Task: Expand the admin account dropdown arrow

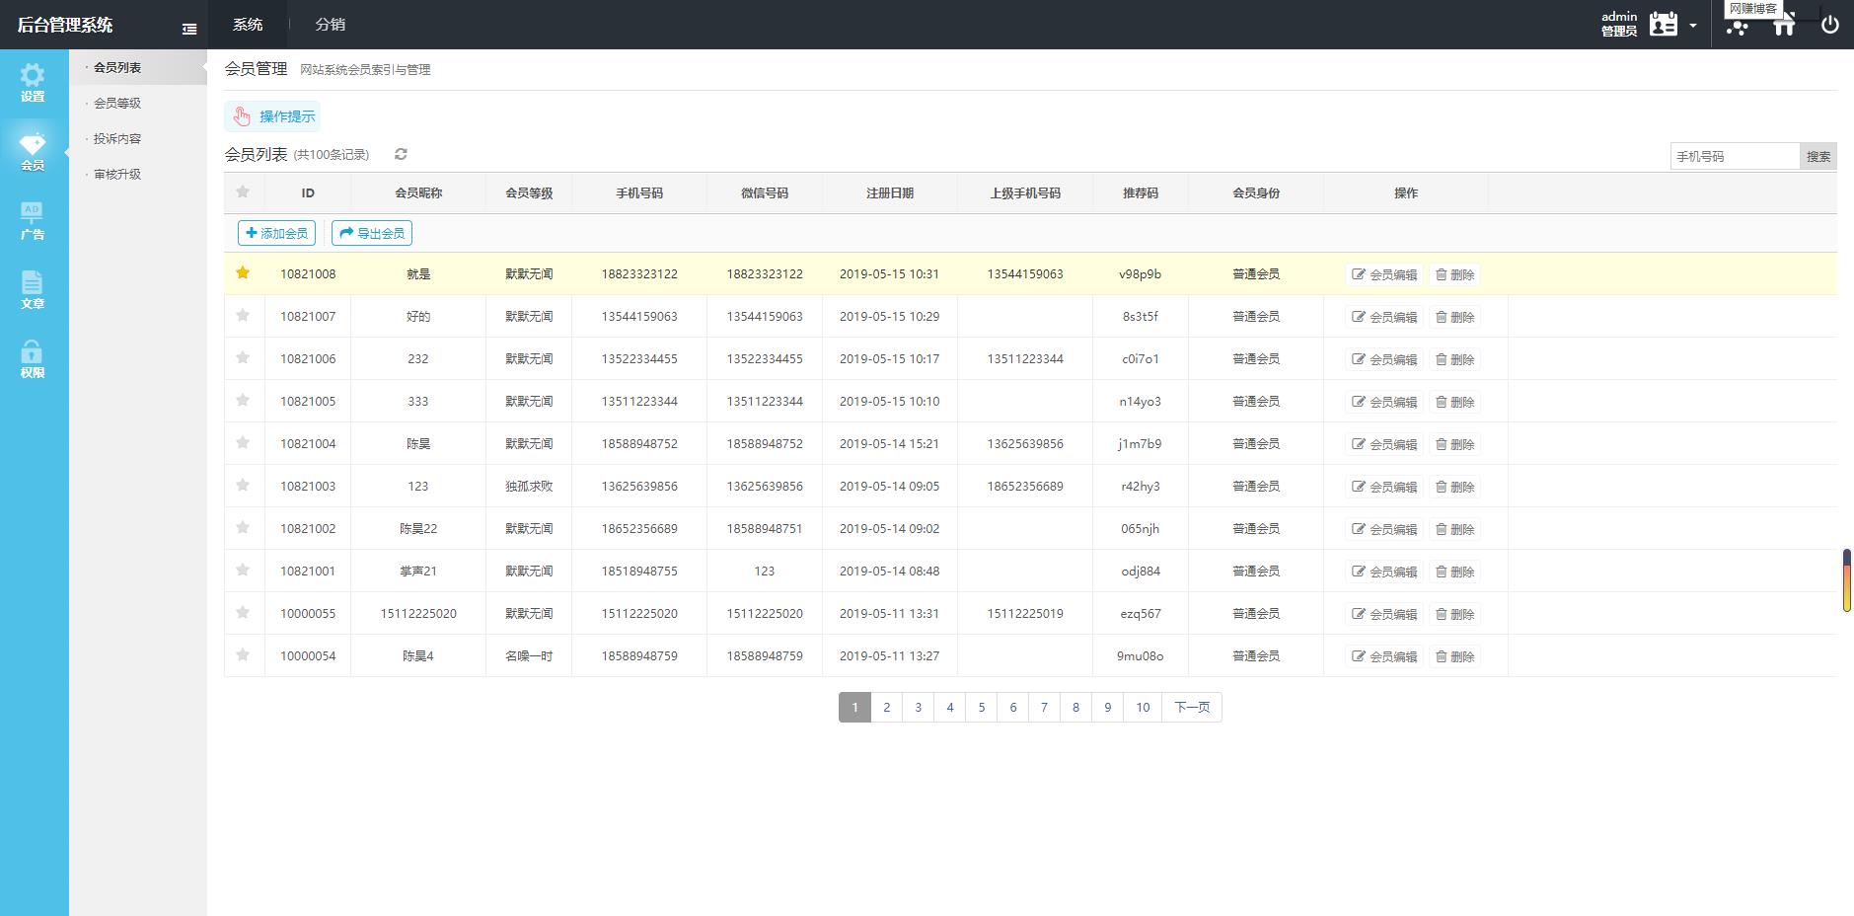Action: [1693, 26]
